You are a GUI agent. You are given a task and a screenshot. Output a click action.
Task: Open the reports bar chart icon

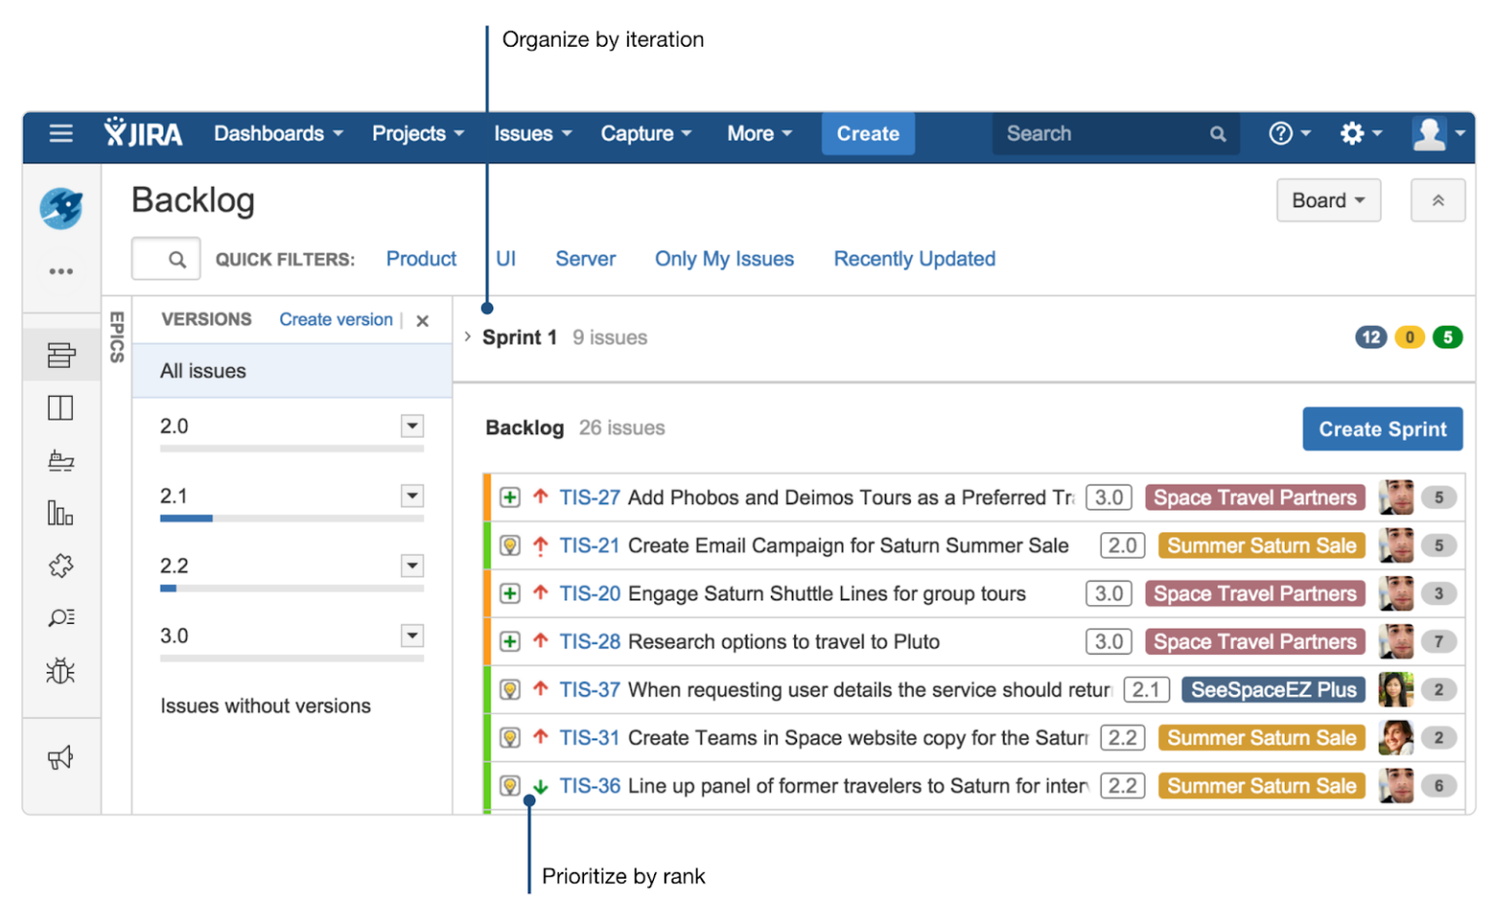pyautogui.click(x=60, y=513)
